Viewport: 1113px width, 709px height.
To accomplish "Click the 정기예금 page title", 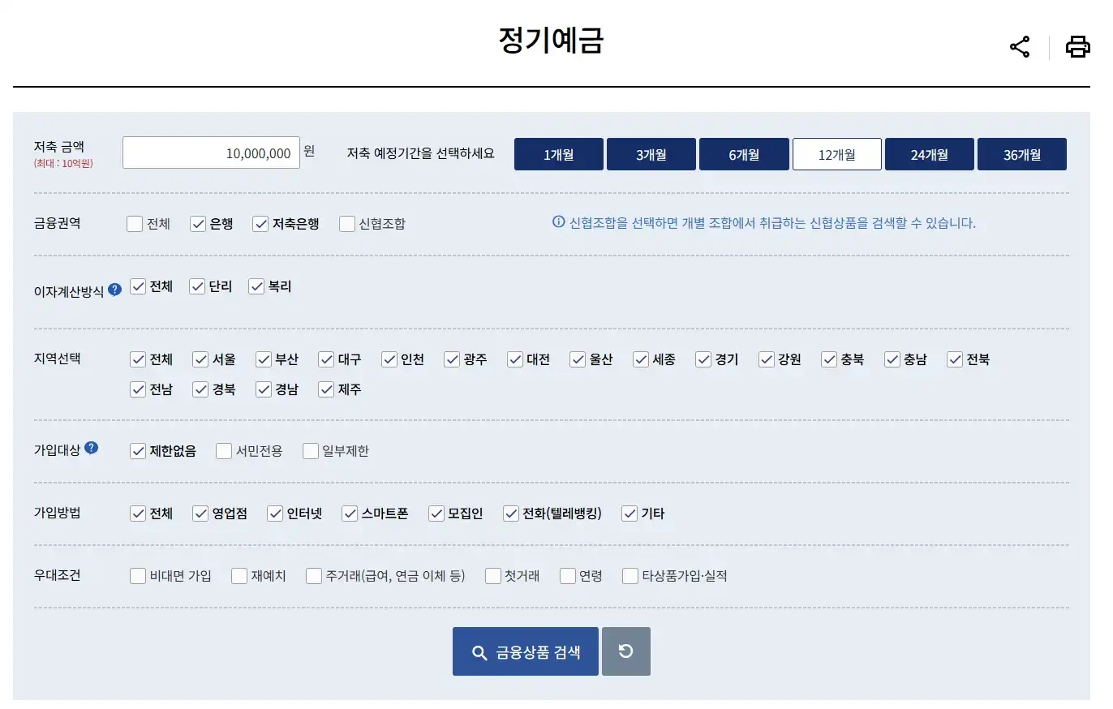I will pyautogui.click(x=552, y=40).
